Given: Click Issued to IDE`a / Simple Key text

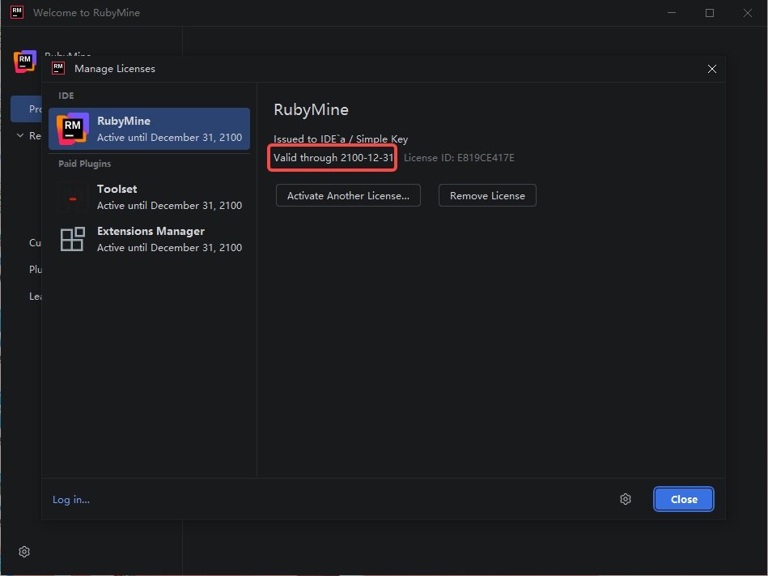Looking at the screenshot, I should click(341, 139).
